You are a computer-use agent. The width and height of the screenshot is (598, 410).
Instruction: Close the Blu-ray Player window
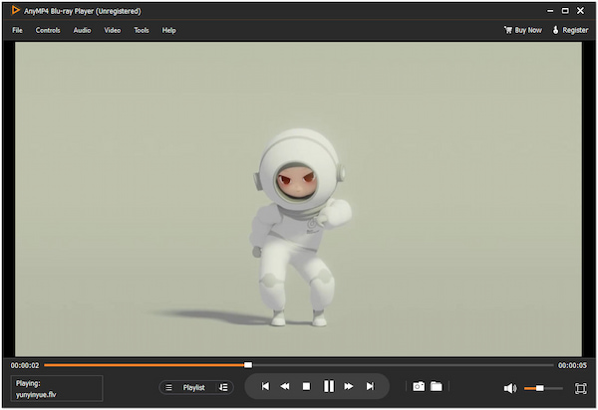[580, 11]
